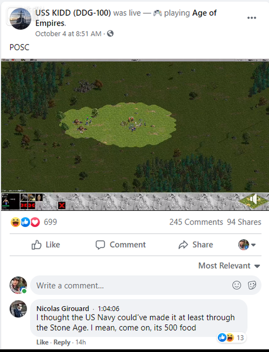Jump to the 1:04:06 video timestamp

pyautogui.click(x=108, y=309)
